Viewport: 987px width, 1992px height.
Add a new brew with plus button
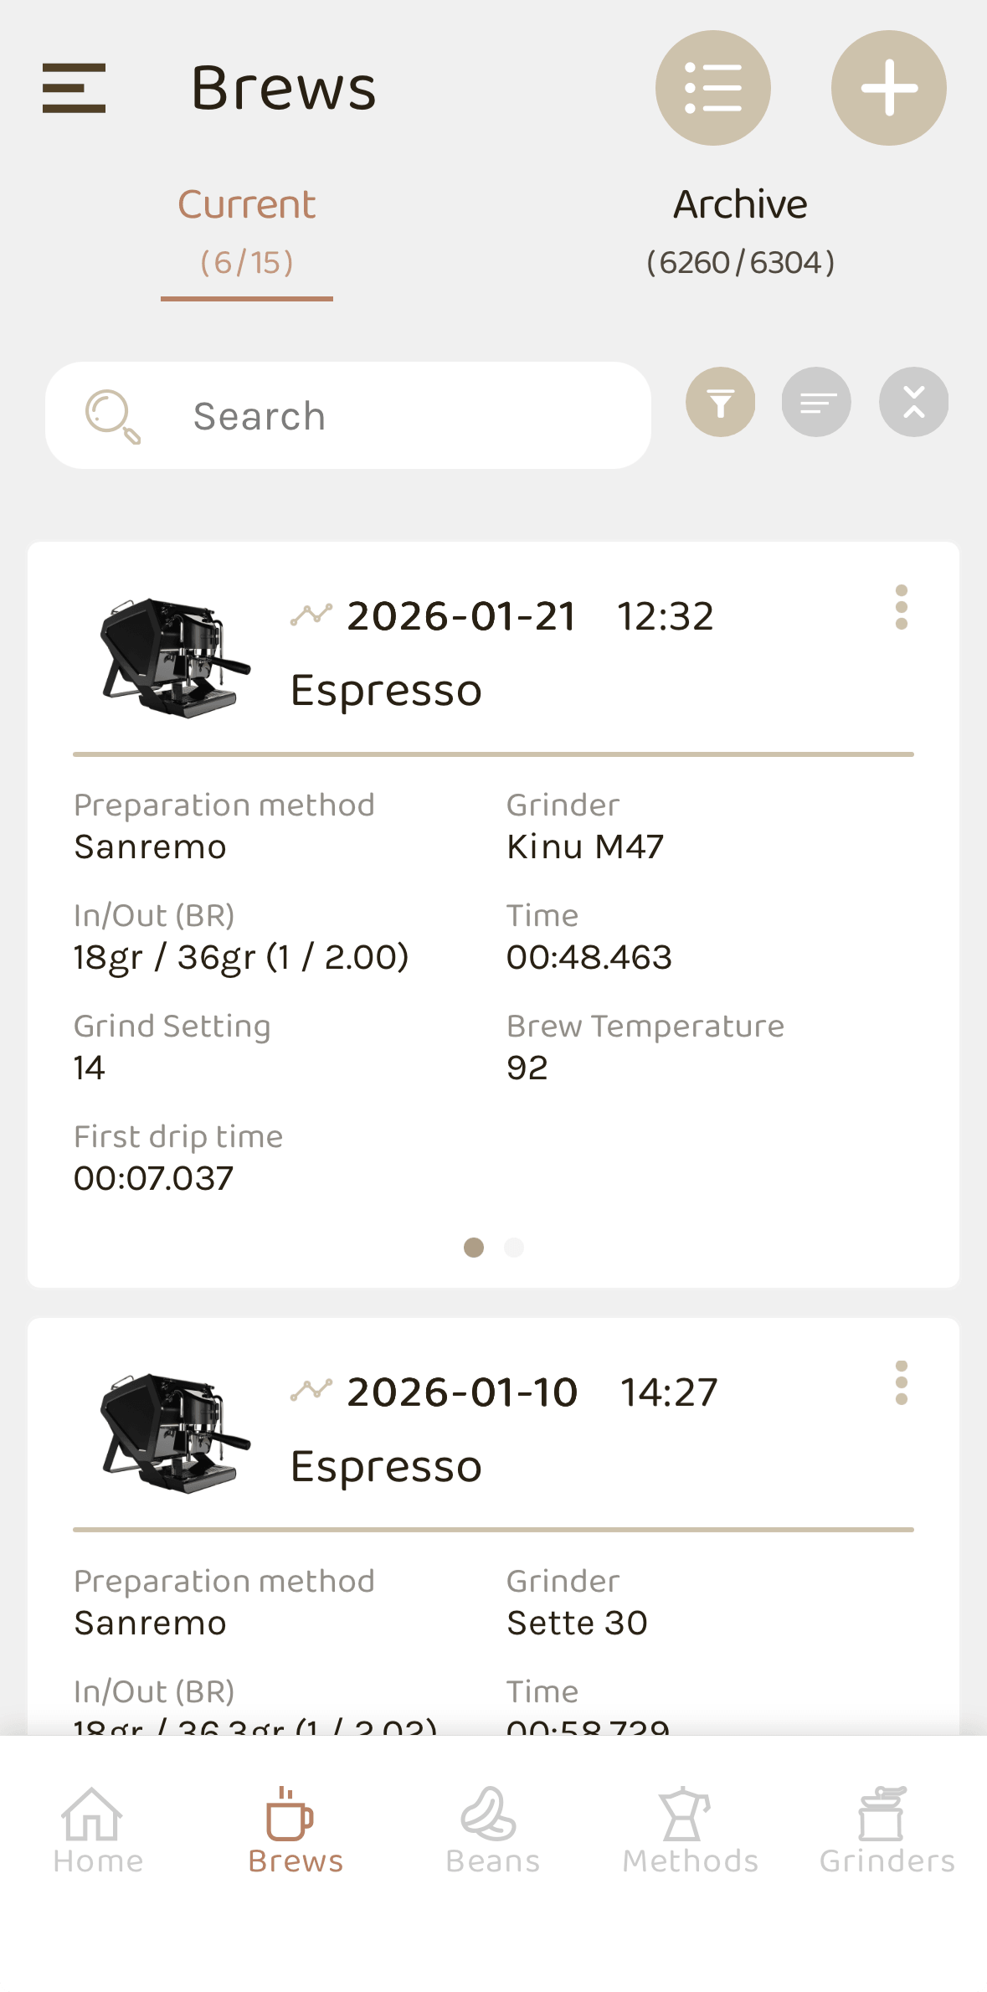click(x=888, y=88)
